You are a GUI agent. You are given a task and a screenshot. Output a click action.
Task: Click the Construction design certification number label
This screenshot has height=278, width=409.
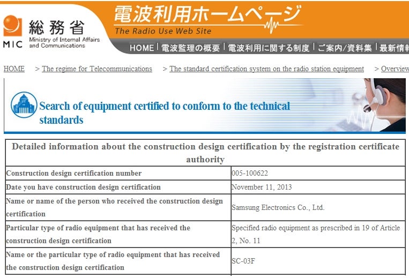[x=74, y=173]
